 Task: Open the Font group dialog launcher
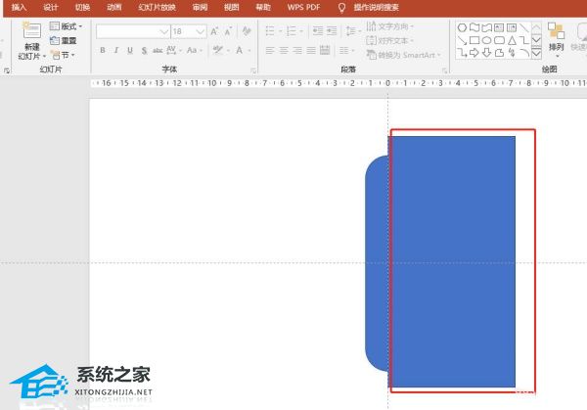253,70
